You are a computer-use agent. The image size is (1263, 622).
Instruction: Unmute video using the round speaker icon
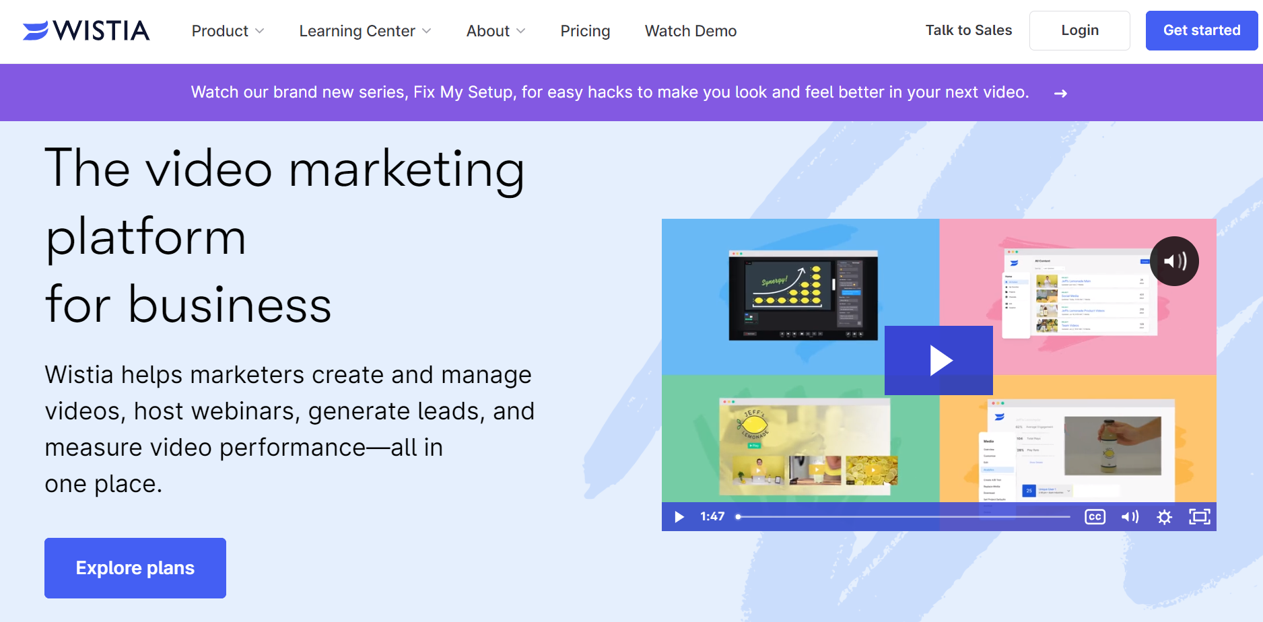coord(1174,261)
